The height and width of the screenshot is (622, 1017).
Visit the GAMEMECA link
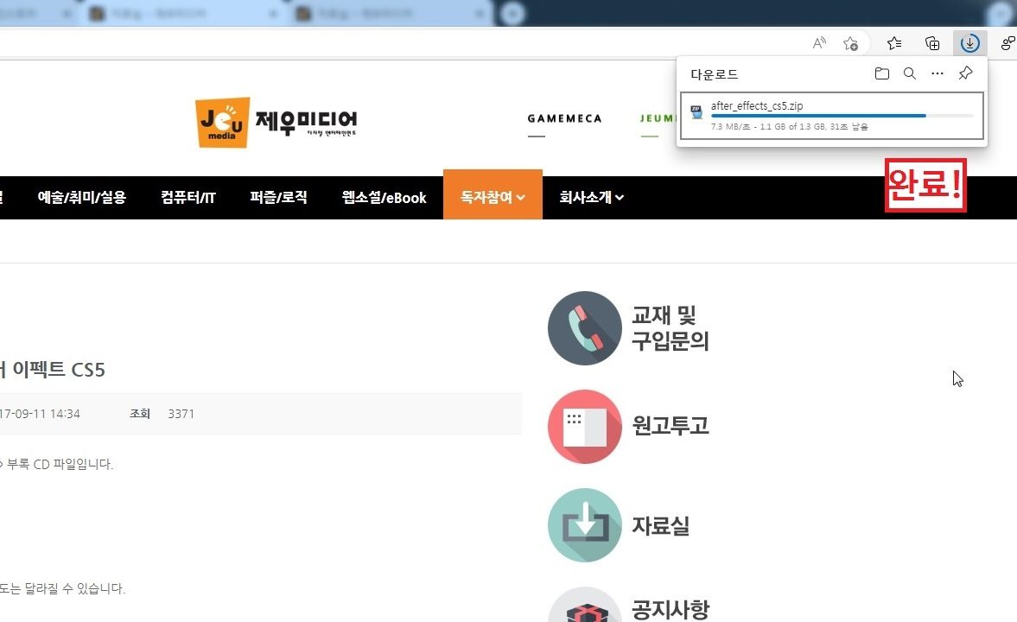(564, 118)
